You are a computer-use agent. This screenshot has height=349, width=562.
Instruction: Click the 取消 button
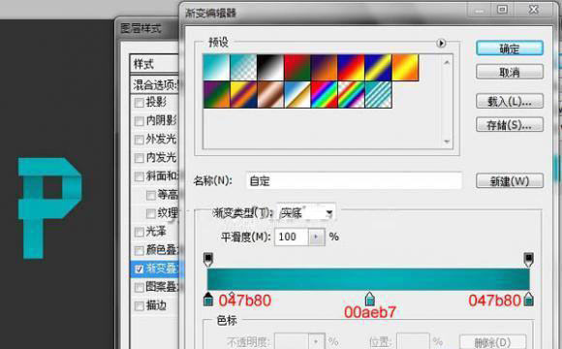click(x=510, y=72)
